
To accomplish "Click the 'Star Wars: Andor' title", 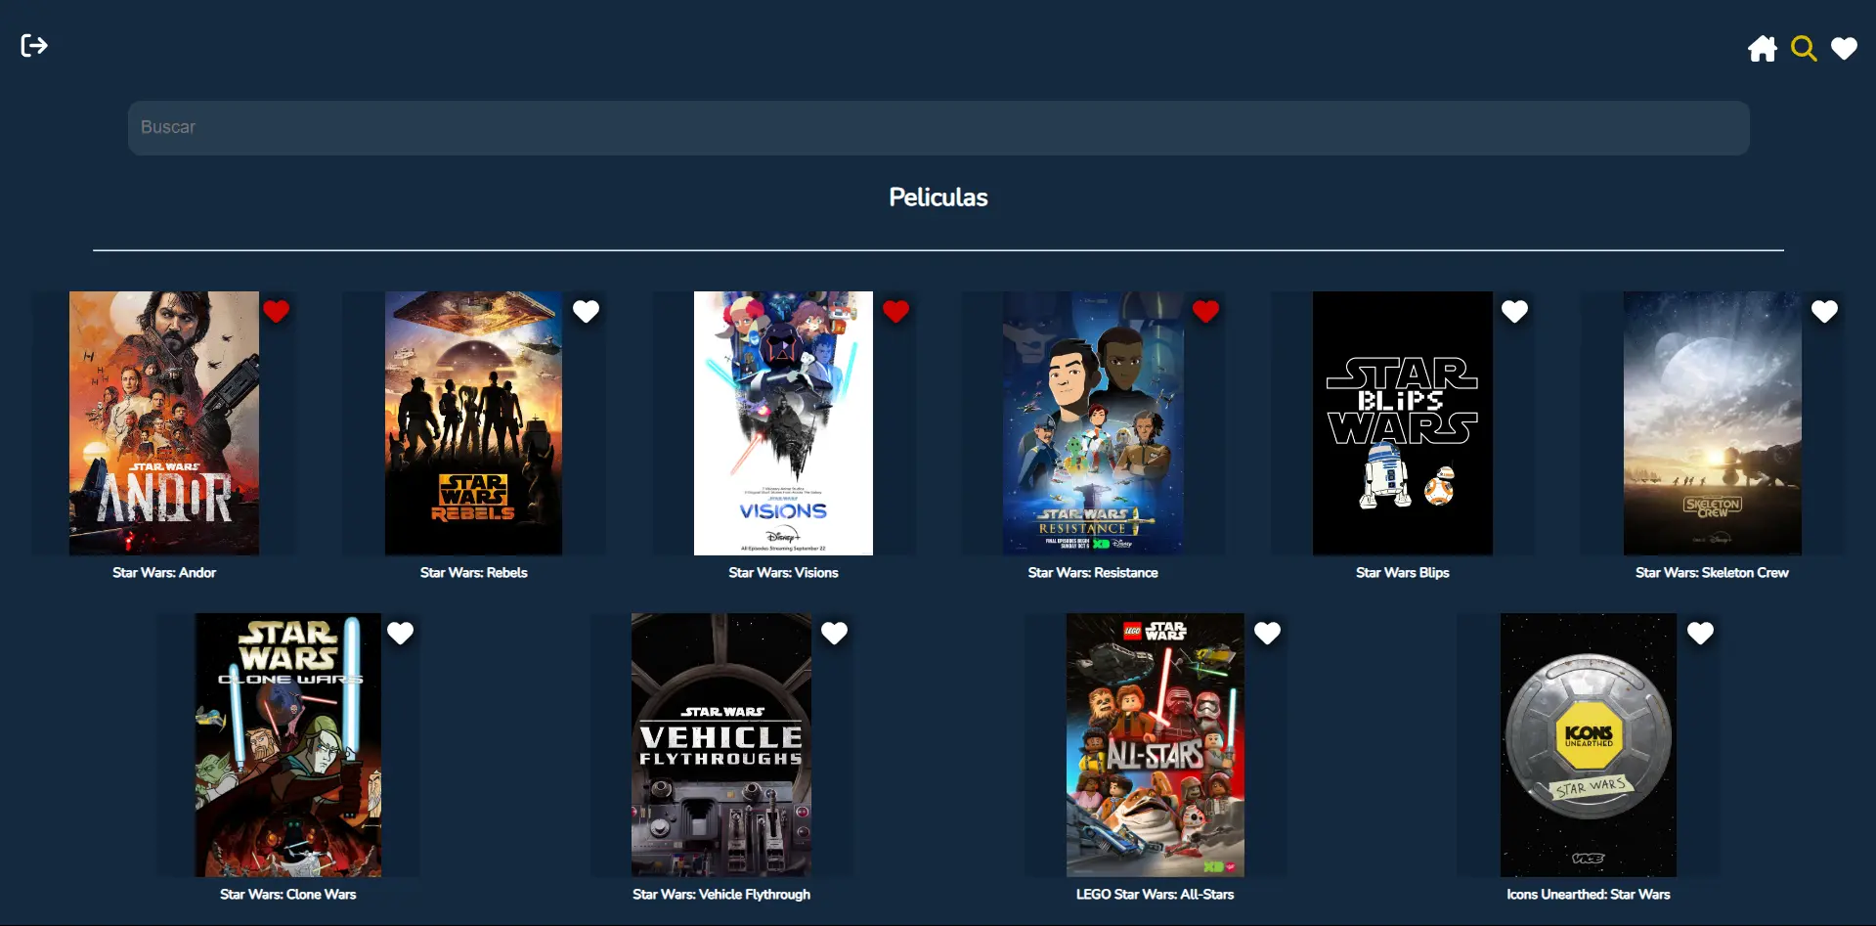I will (x=164, y=573).
